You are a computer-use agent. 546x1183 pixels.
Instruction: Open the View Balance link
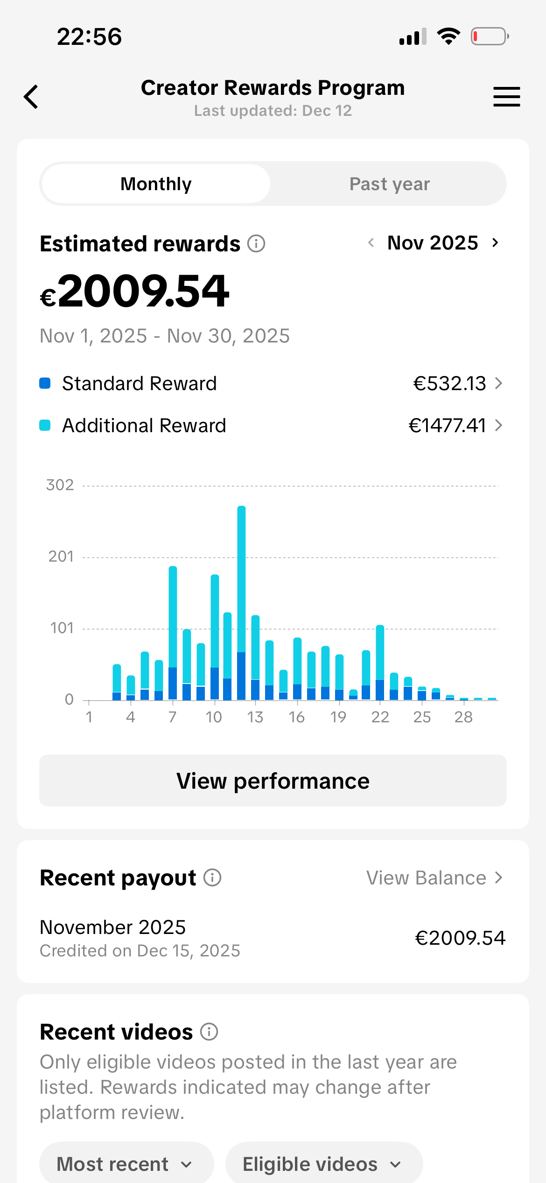[x=434, y=878]
